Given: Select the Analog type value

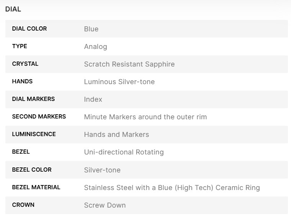Looking at the screenshot, I should 95,47.
